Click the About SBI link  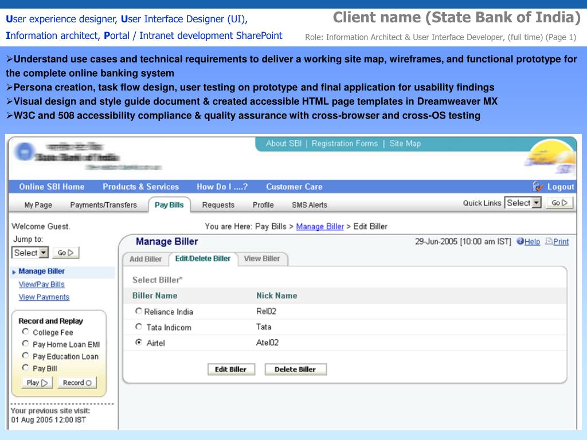pyautogui.click(x=283, y=144)
